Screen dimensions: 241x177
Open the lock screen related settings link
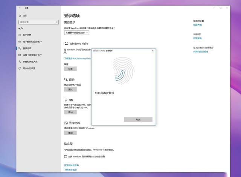point(197,25)
